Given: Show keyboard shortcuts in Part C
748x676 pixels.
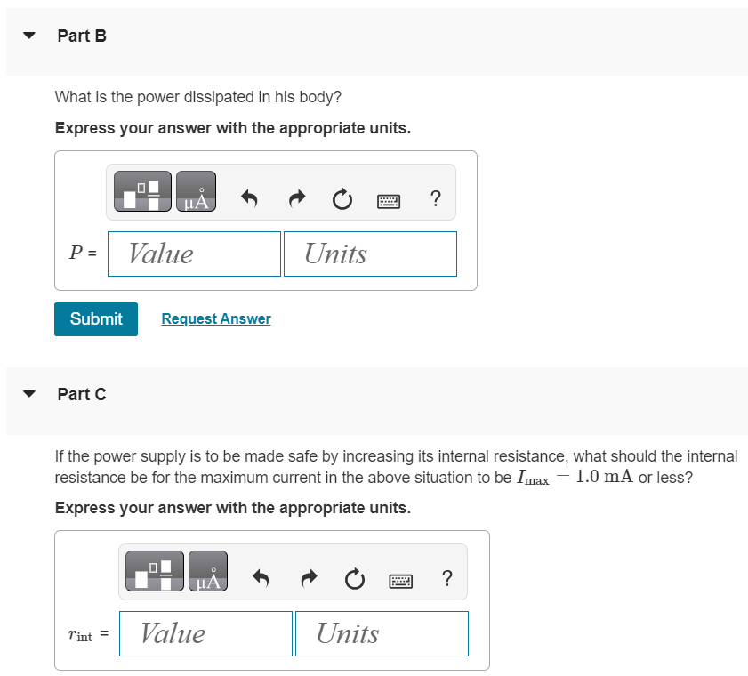Looking at the screenshot, I should pyautogui.click(x=401, y=581).
